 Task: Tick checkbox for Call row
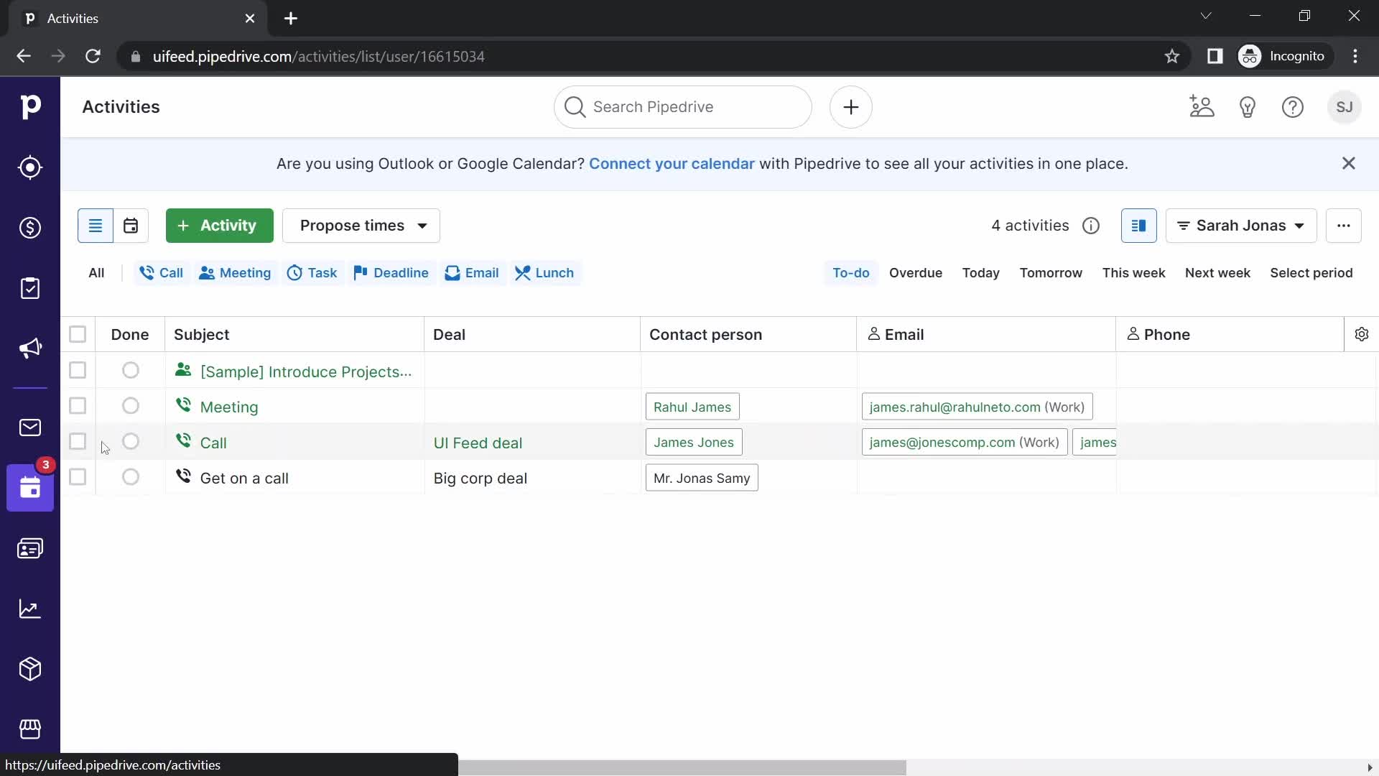78,441
